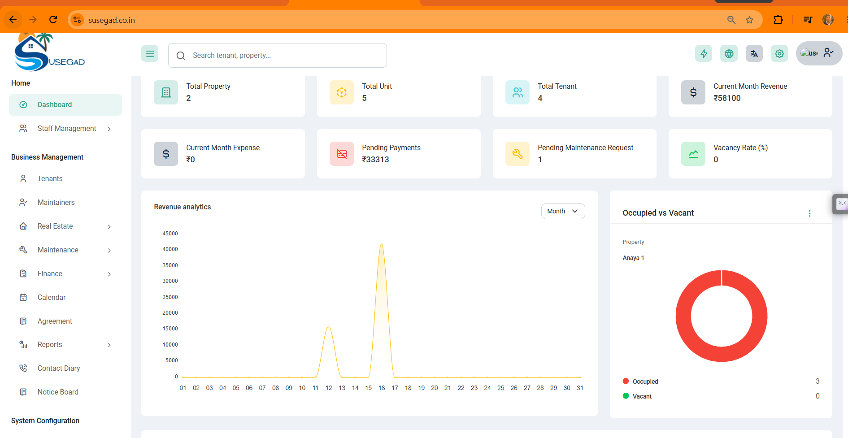This screenshot has width=848, height=438.
Task: Expand Finance submenu chevron
Action: coord(109,274)
